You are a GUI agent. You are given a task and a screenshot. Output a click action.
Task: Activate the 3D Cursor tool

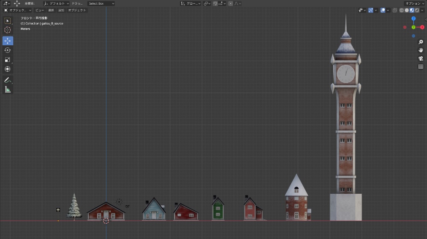(x=8, y=30)
